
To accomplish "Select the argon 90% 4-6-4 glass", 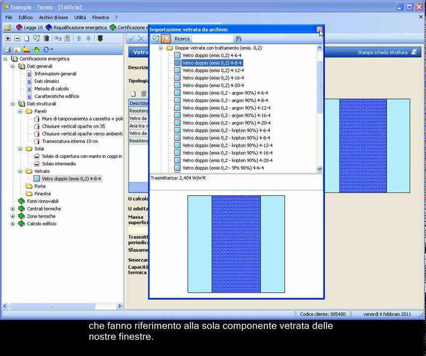I will coord(225,93).
